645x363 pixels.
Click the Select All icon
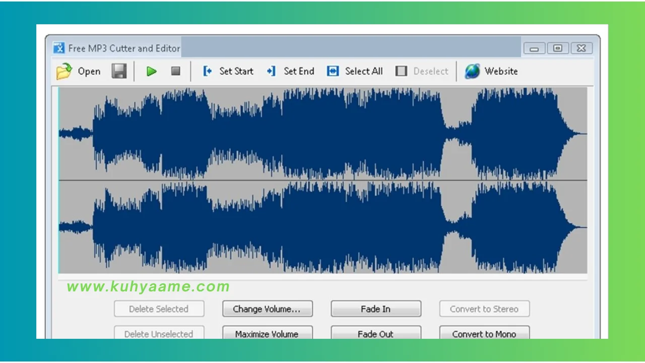[x=333, y=71]
